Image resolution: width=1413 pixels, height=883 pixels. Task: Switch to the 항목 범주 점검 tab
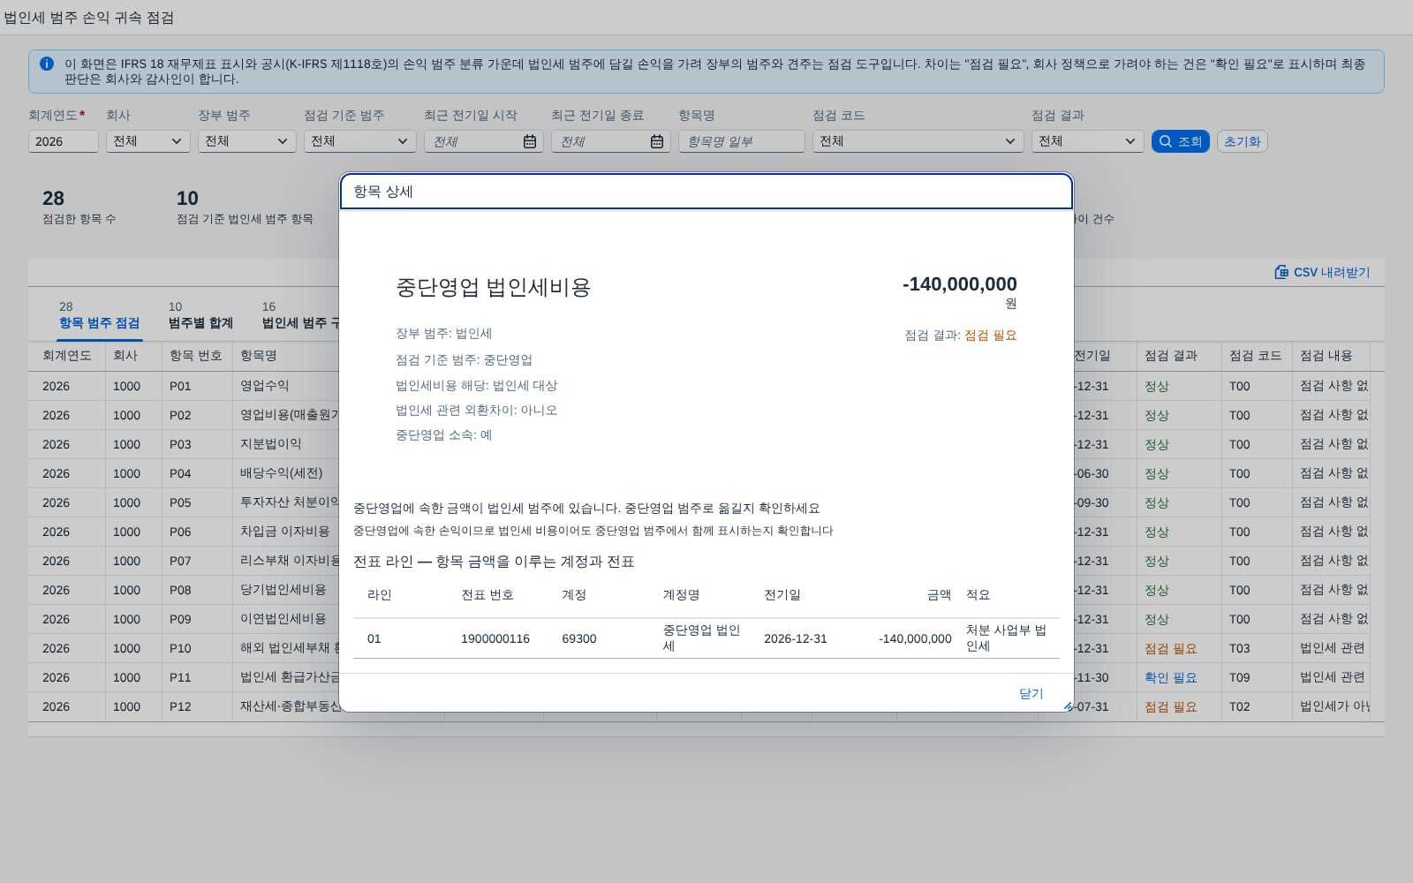coord(100,315)
